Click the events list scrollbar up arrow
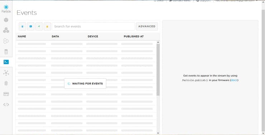This screenshot has height=135, width=265. click(x=158, y=42)
